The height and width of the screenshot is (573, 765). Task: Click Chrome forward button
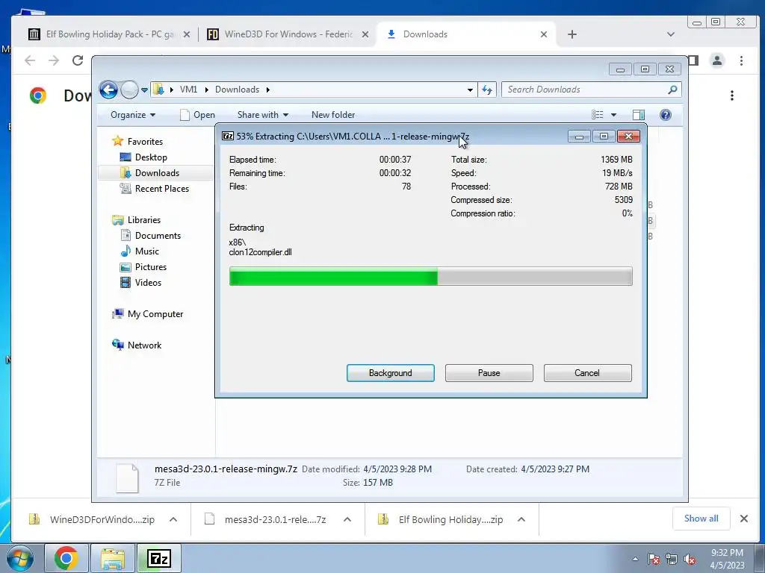[x=54, y=60]
